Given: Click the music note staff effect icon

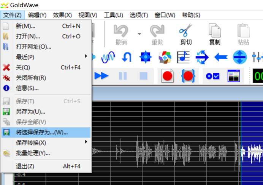Looking at the screenshot, I should click(x=183, y=57).
